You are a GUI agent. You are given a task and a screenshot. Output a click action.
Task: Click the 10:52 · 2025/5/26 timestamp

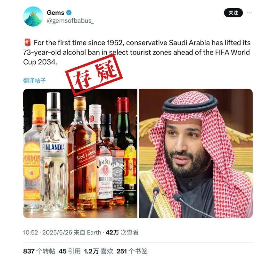47,233
